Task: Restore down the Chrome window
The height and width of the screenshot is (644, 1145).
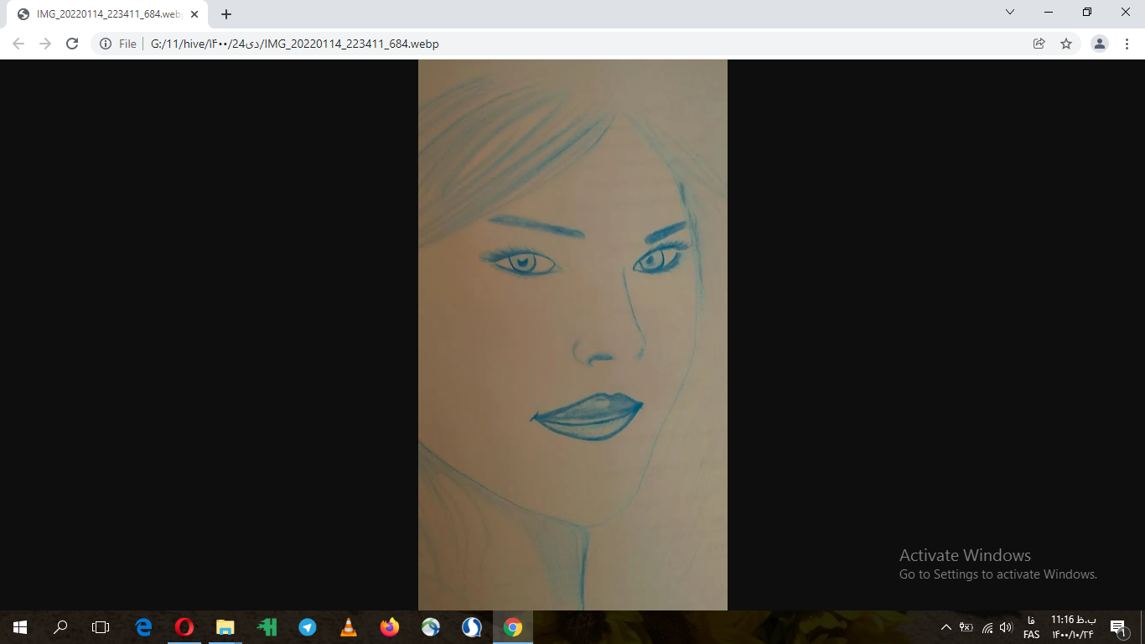Action: click(1087, 13)
